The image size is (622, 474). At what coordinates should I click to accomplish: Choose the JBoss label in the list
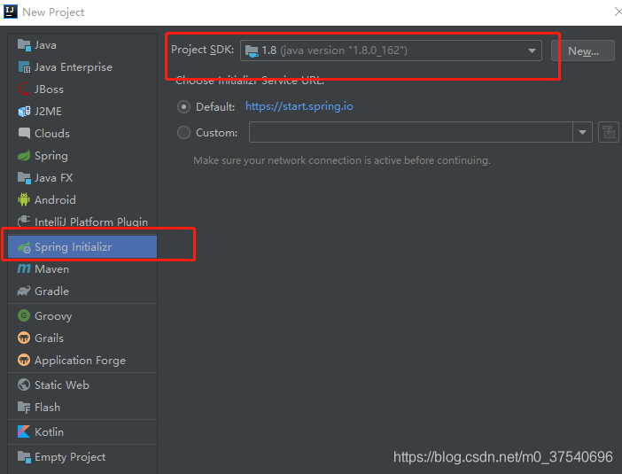(50, 89)
